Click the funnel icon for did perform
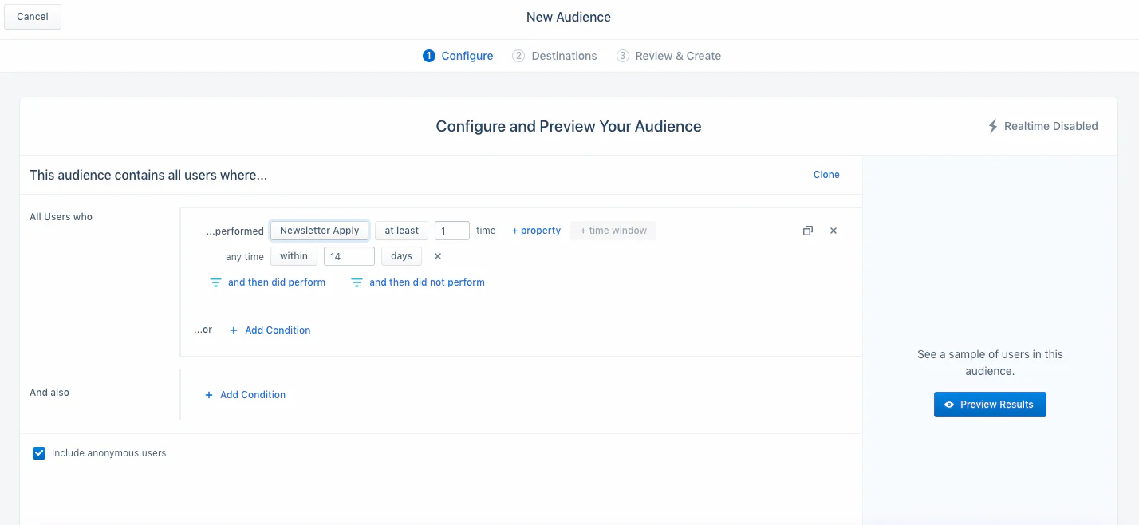The image size is (1139, 525). [215, 282]
